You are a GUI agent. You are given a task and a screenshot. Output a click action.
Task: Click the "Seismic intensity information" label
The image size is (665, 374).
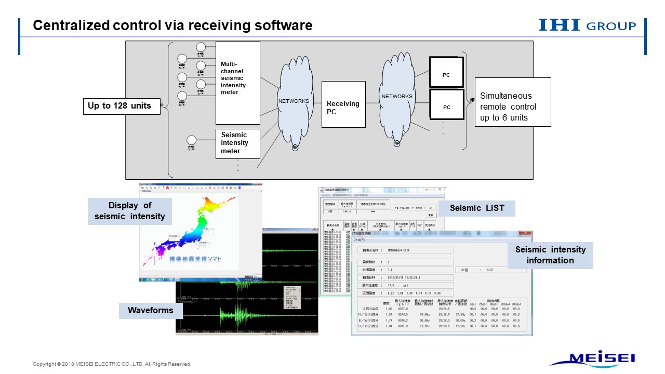(x=550, y=255)
